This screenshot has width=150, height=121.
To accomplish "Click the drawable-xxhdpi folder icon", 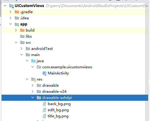I will [39, 98].
